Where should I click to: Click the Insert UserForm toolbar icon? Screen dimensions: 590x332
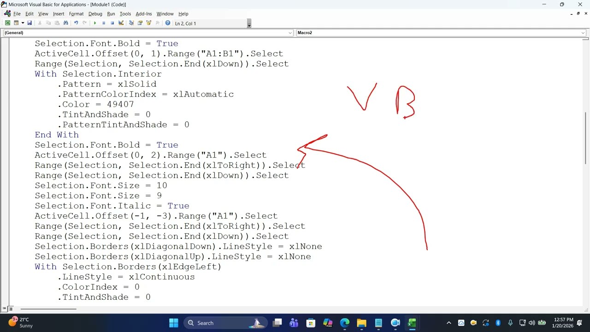click(x=16, y=23)
